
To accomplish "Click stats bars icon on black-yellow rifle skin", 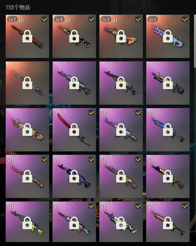I will tap(151, 160).
